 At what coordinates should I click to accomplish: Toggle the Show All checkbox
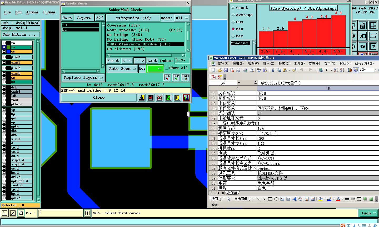click(167, 68)
